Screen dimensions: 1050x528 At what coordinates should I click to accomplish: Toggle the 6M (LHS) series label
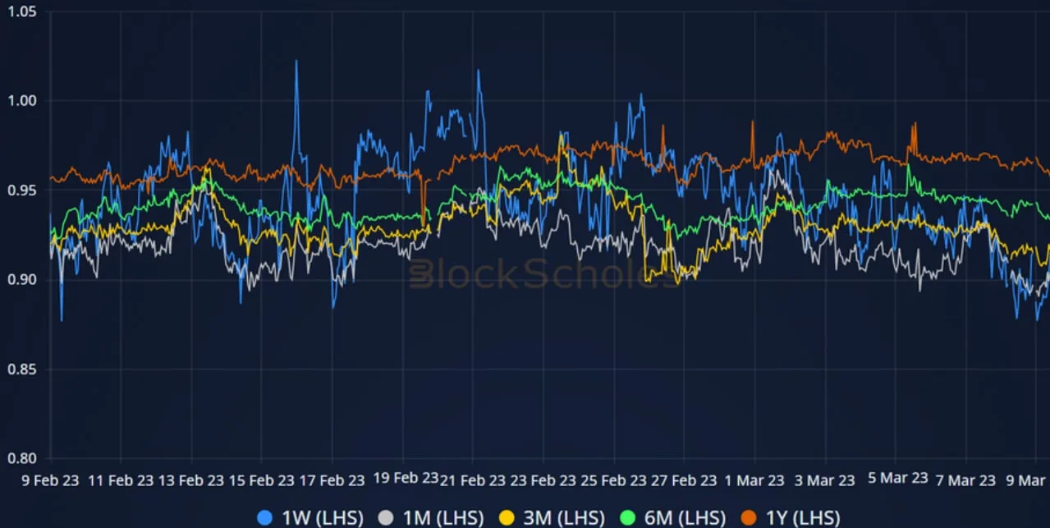click(685, 518)
